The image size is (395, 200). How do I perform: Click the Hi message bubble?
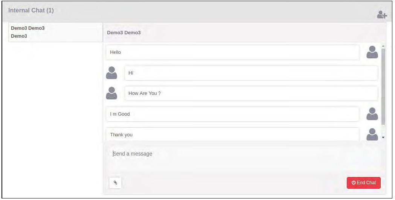(251, 73)
